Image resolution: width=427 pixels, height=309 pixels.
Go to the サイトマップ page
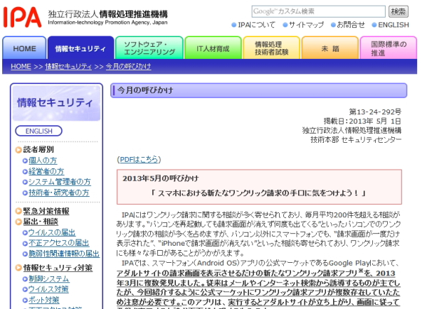coord(306,25)
